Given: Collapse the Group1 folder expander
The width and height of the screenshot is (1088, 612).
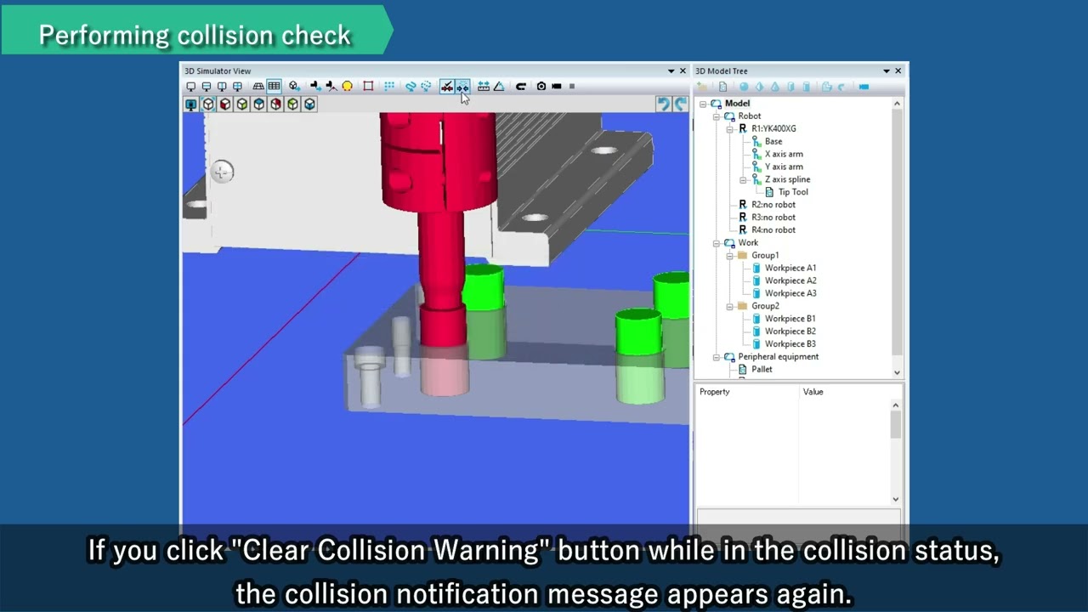Looking at the screenshot, I should [x=730, y=256].
